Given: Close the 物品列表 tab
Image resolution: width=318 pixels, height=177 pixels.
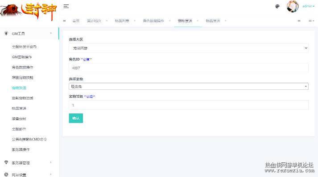Looking at the screenshot, I should point(135,20).
